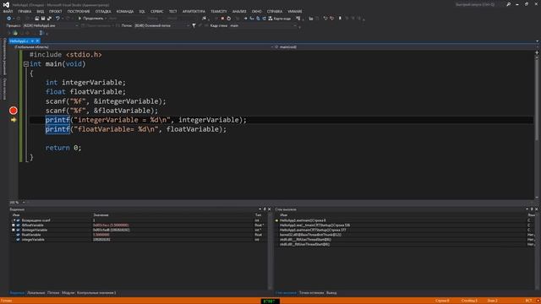Viewport: 541px width, 304px height.
Task: Open the Глобальная область scope dropdown
Action: click(x=141, y=47)
